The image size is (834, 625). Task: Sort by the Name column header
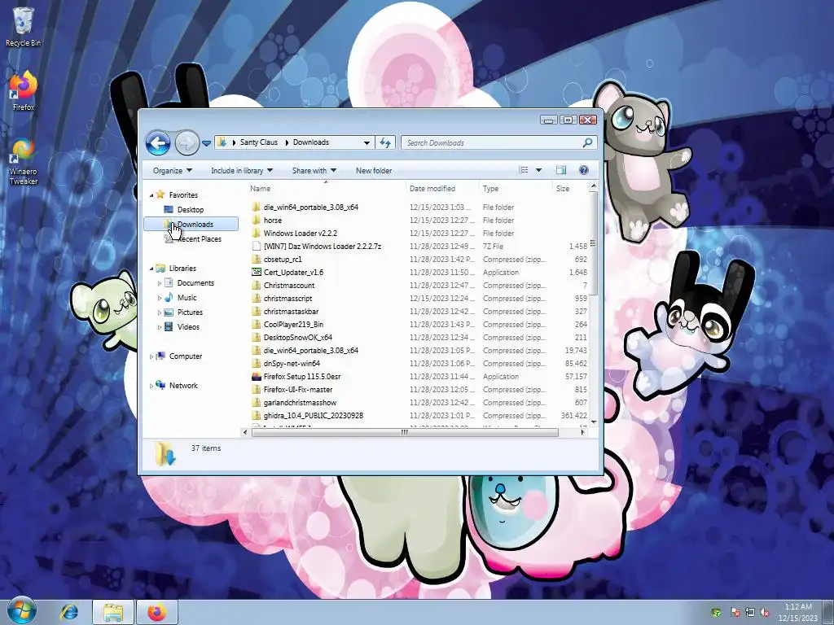point(326,189)
